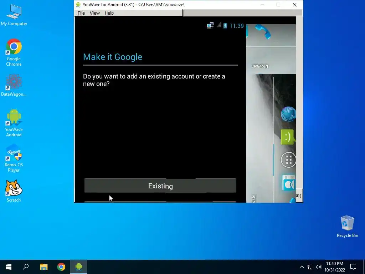This screenshot has width=365, height=274.
Task: Click the mirrored Browser label
Action: pyautogui.click(x=260, y=66)
